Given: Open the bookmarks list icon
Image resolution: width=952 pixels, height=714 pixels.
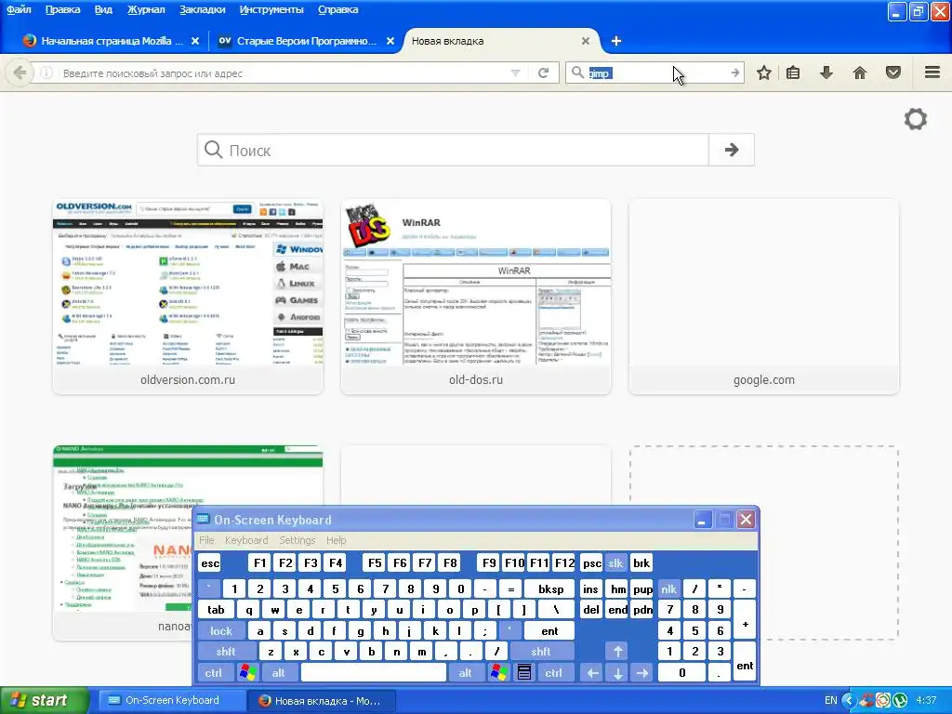Looking at the screenshot, I should point(793,73).
